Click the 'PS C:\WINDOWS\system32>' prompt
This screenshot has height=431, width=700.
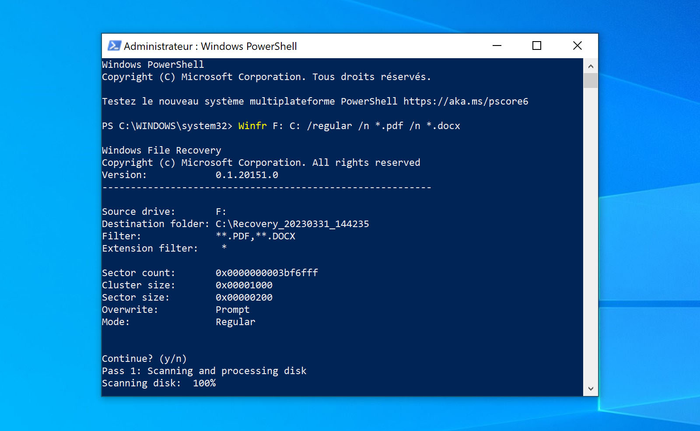coord(167,126)
